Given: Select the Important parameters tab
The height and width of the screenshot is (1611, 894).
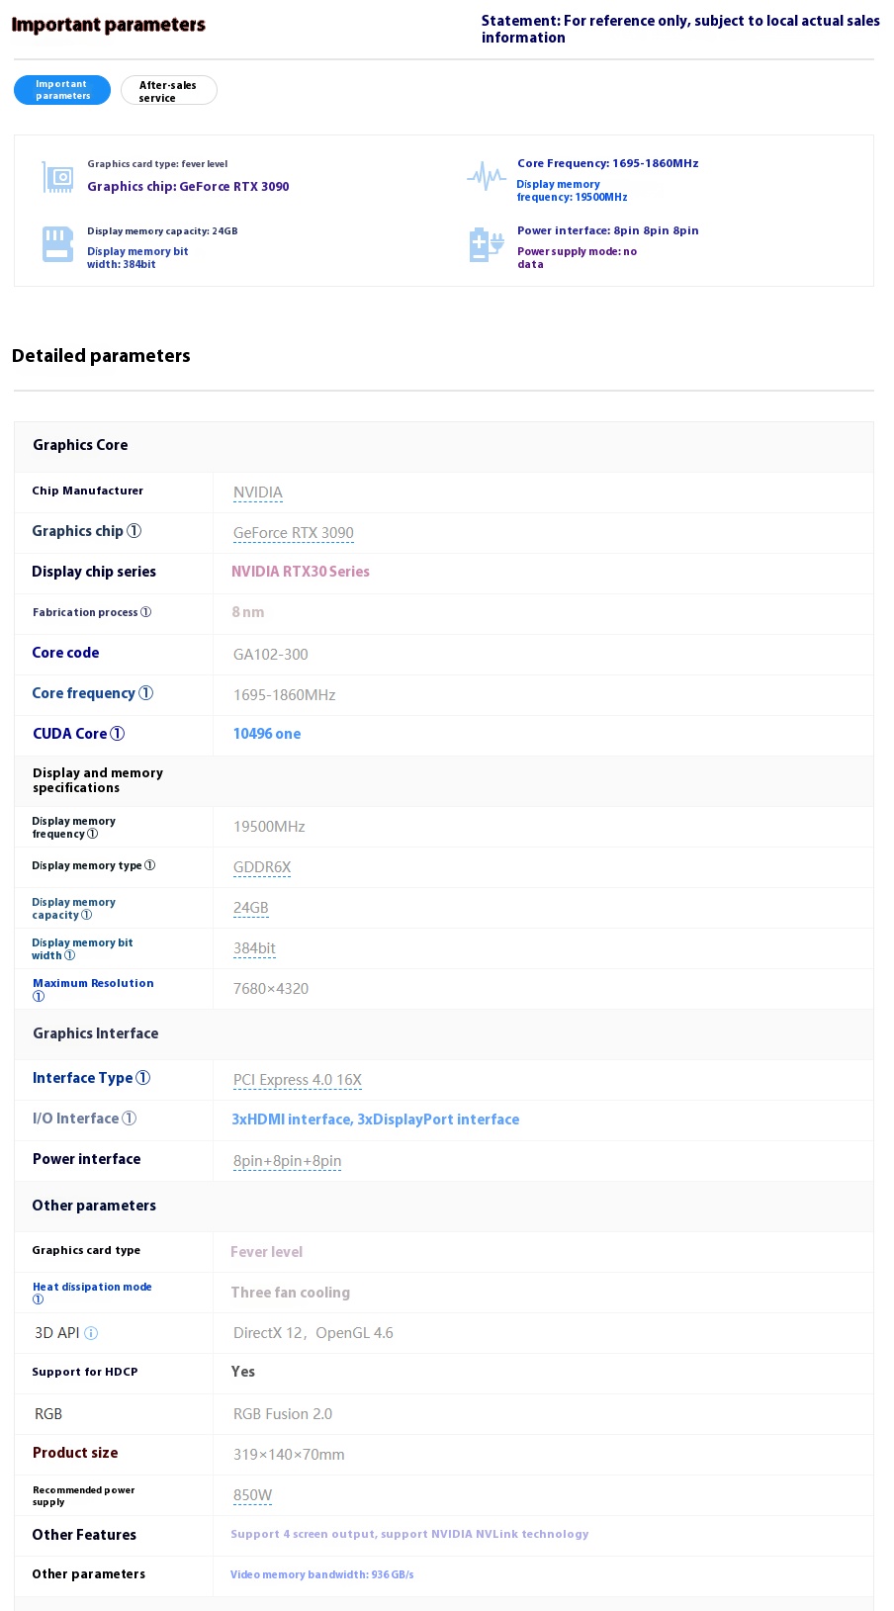Looking at the screenshot, I should 62,90.
